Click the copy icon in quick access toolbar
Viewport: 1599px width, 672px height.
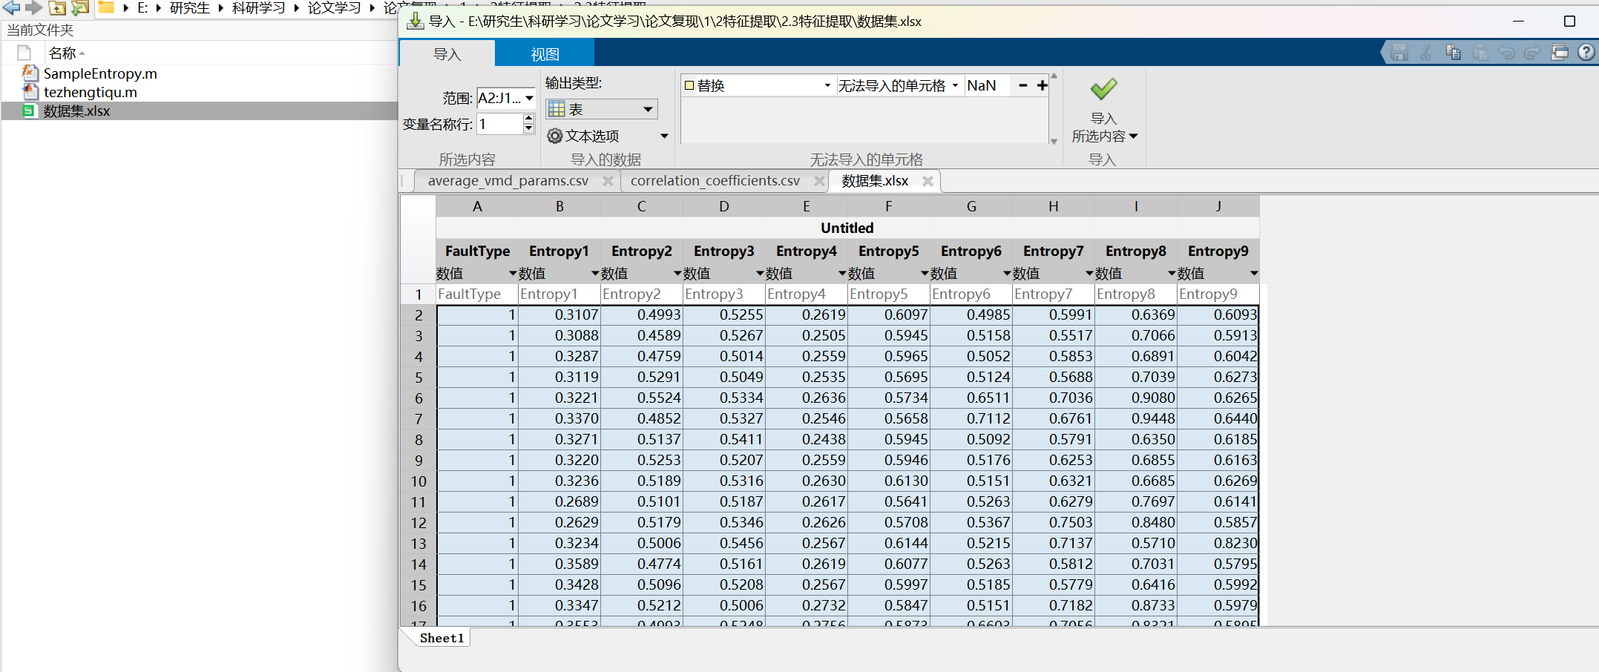point(1453,53)
